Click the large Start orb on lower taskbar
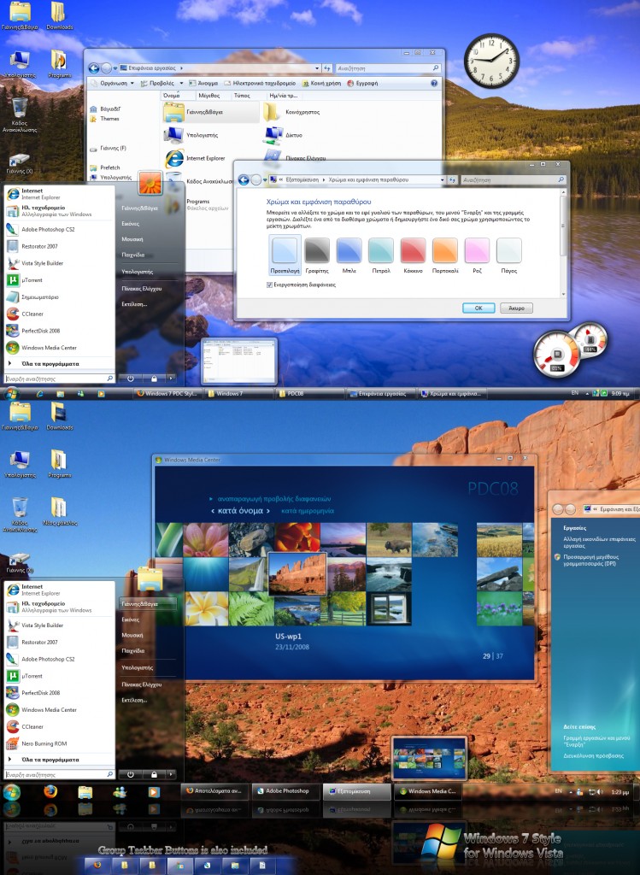This screenshot has width=640, height=875. pos(12,792)
